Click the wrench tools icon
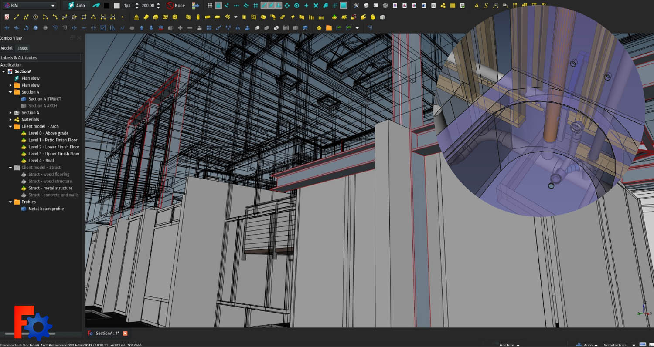 (356, 6)
